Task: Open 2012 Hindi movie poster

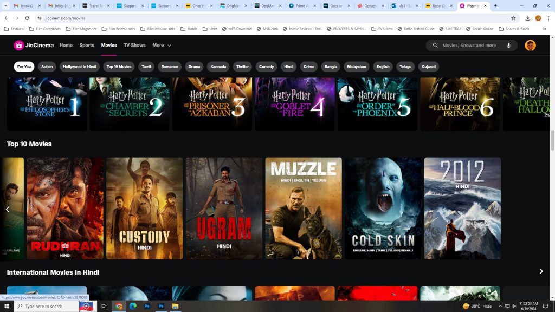Action: (x=463, y=209)
